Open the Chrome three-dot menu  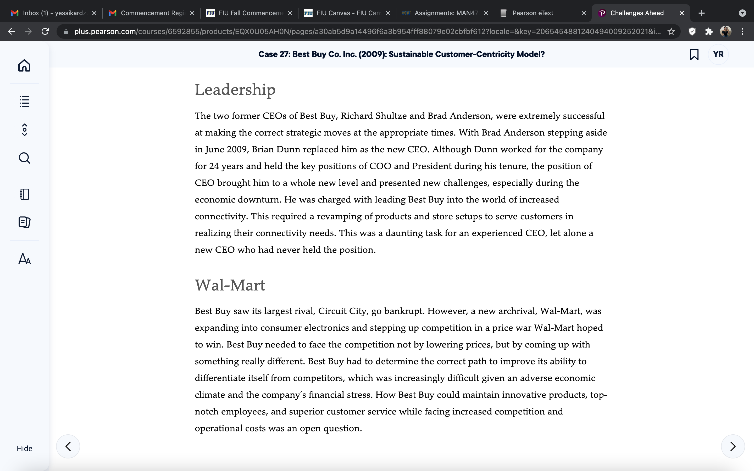[x=742, y=31]
